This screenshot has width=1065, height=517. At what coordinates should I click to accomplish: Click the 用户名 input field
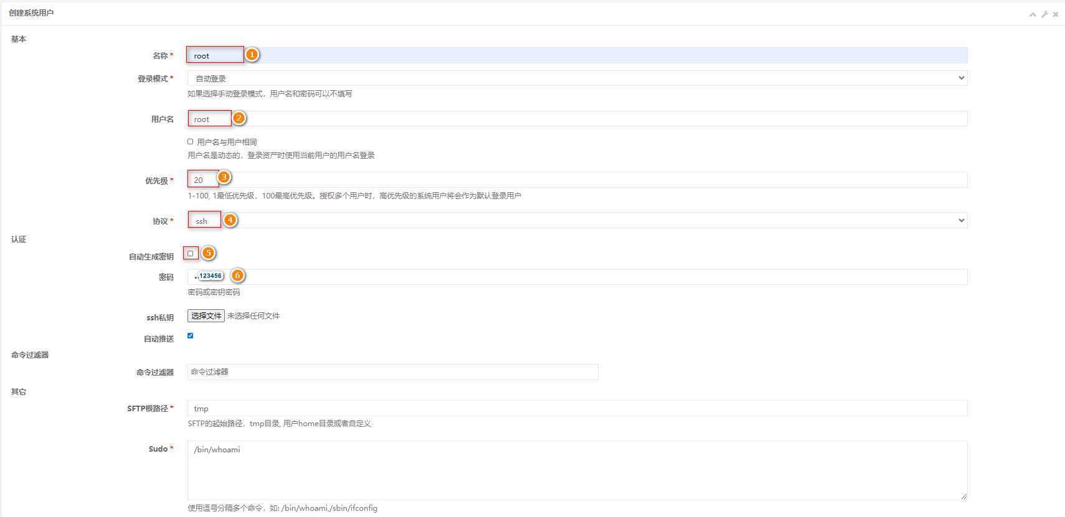coord(577,119)
